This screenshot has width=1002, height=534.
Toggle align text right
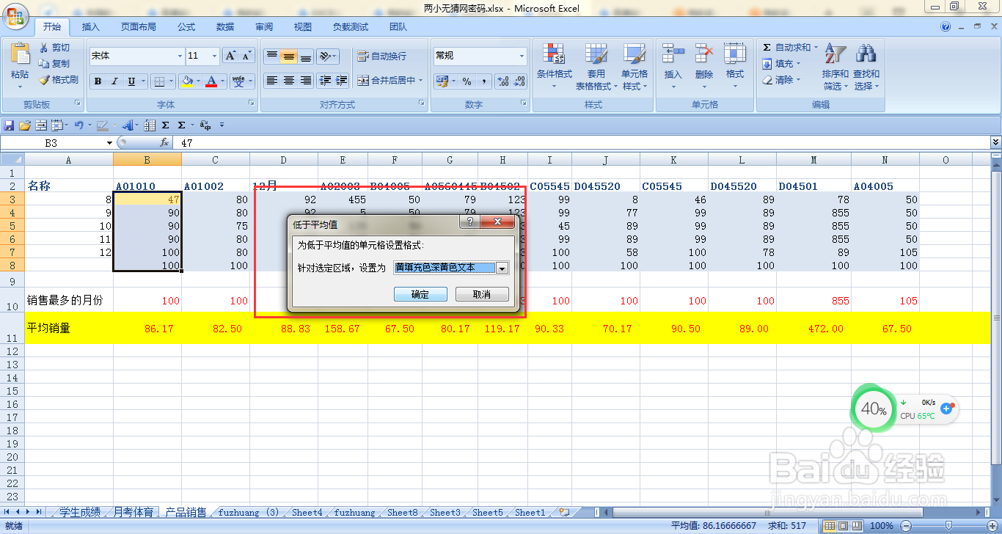306,81
